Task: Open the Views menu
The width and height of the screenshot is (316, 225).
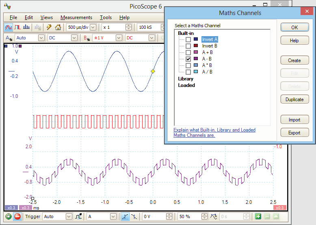Action: point(47,17)
